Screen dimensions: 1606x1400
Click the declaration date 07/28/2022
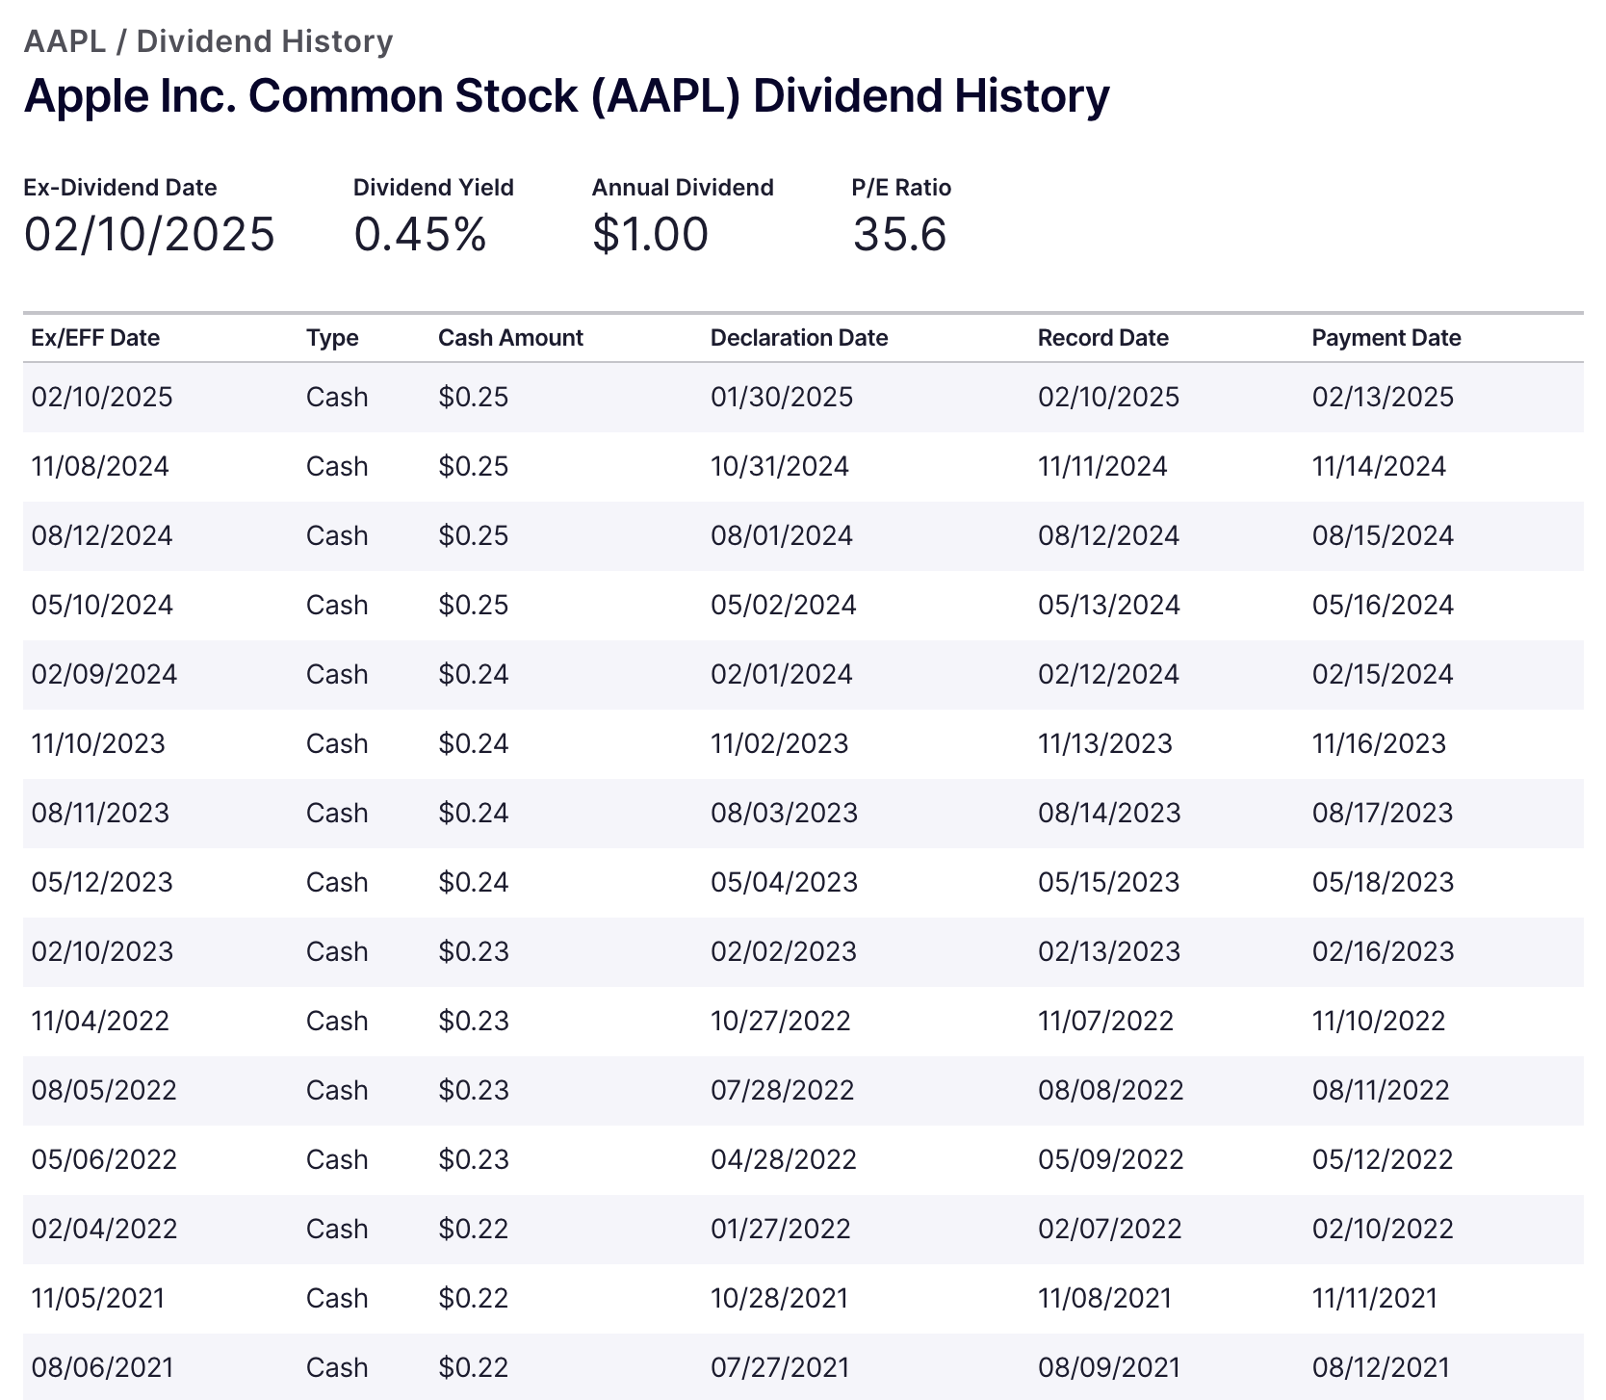pyautogui.click(x=783, y=1091)
